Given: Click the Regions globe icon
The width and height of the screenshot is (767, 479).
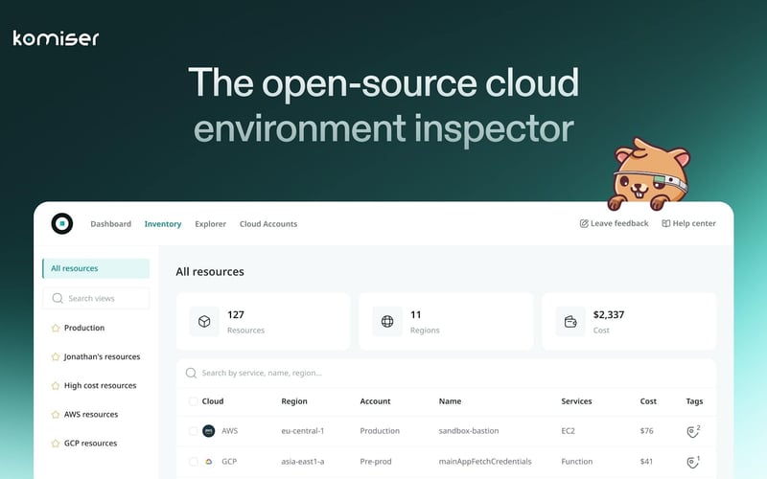Looking at the screenshot, I should [x=387, y=322].
